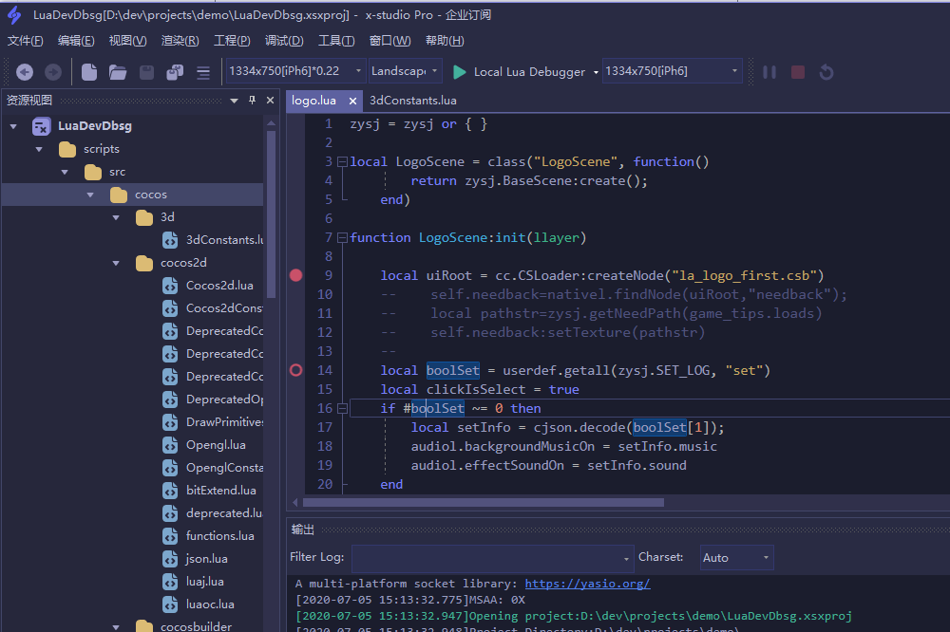Click the navigate back arrow icon
This screenshot has width=950, height=632.
[x=25, y=72]
